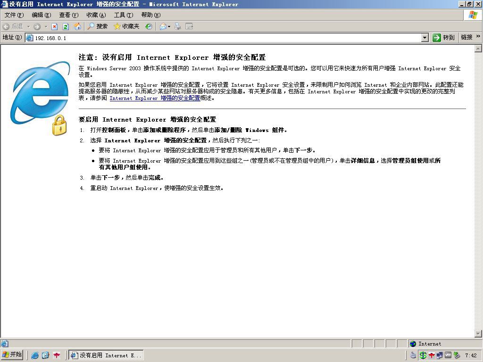
Task: Click the scrollbar up arrow
Action: pos(478,49)
